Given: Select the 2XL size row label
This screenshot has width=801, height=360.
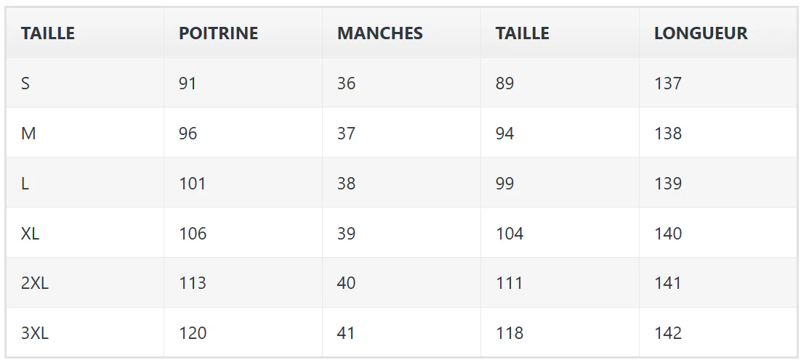Looking at the screenshot, I should [x=35, y=283].
